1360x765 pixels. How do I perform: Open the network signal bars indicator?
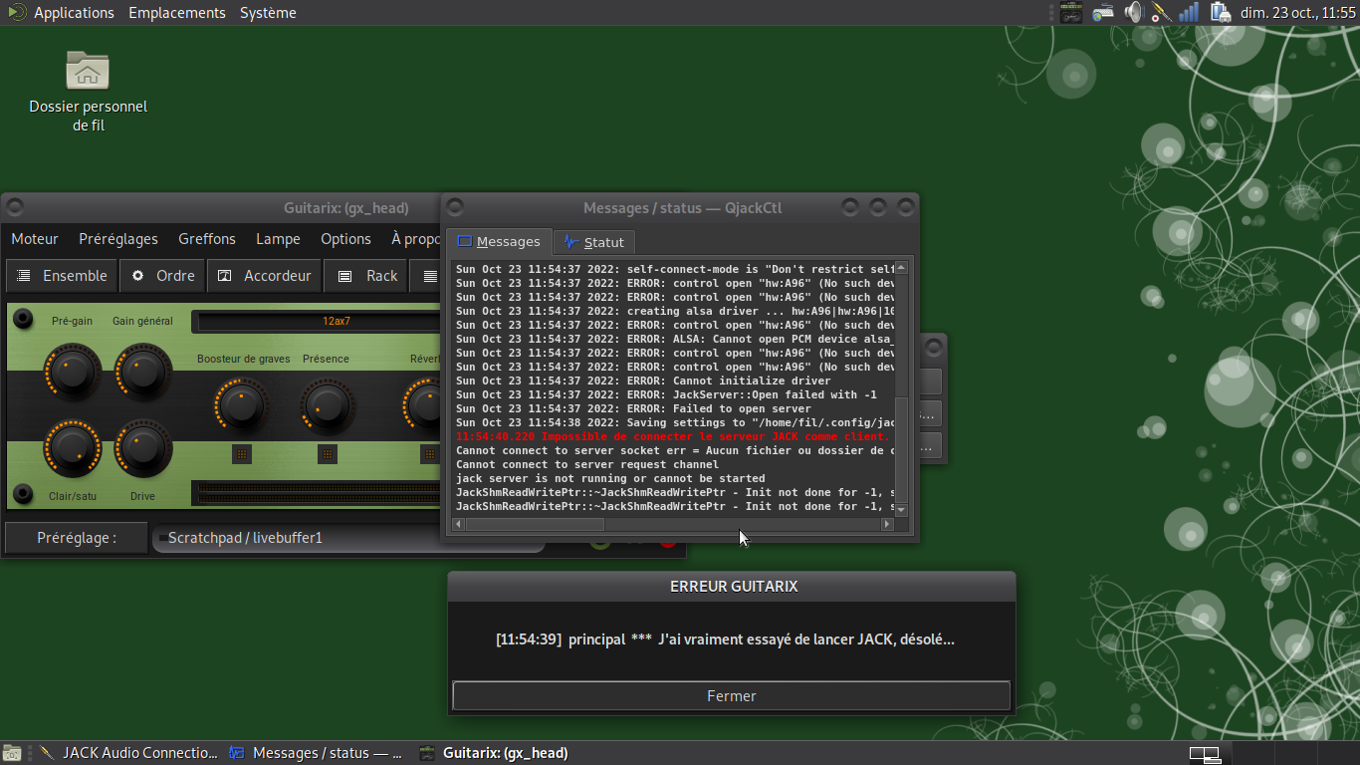[1189, 13]
